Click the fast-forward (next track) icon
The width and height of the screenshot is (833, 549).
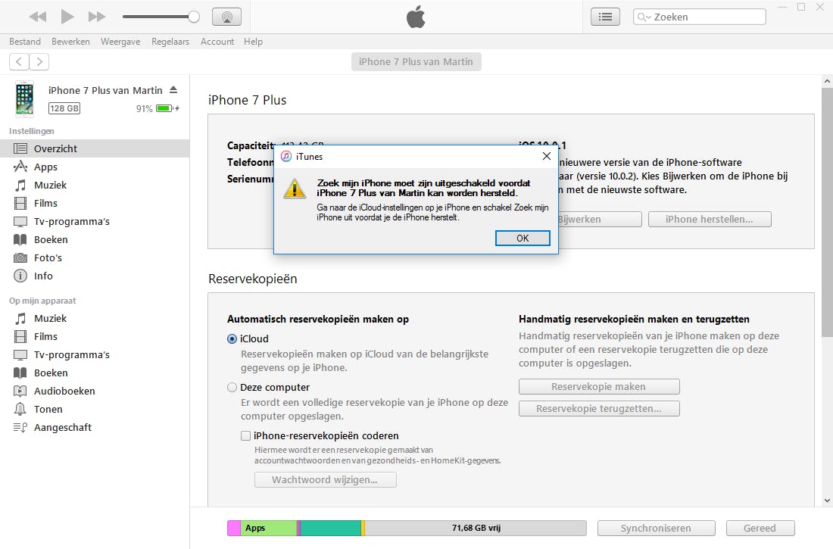[x=97, y=17]
